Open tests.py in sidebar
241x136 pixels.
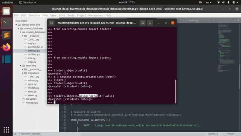(32, 91)
